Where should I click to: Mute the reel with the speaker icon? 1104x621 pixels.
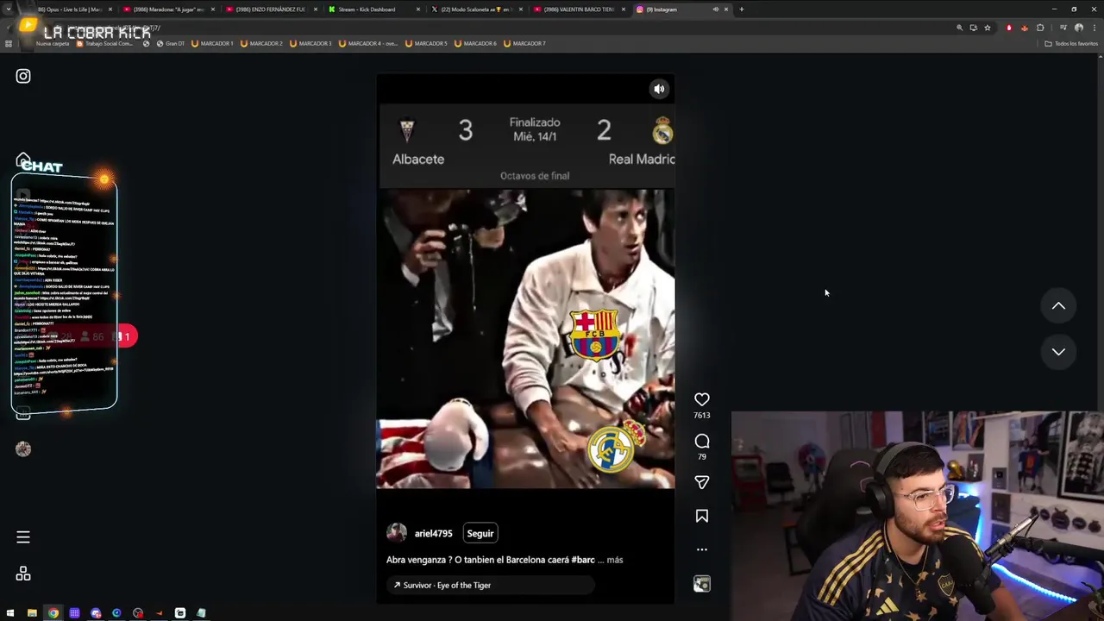tap(659, 89)
